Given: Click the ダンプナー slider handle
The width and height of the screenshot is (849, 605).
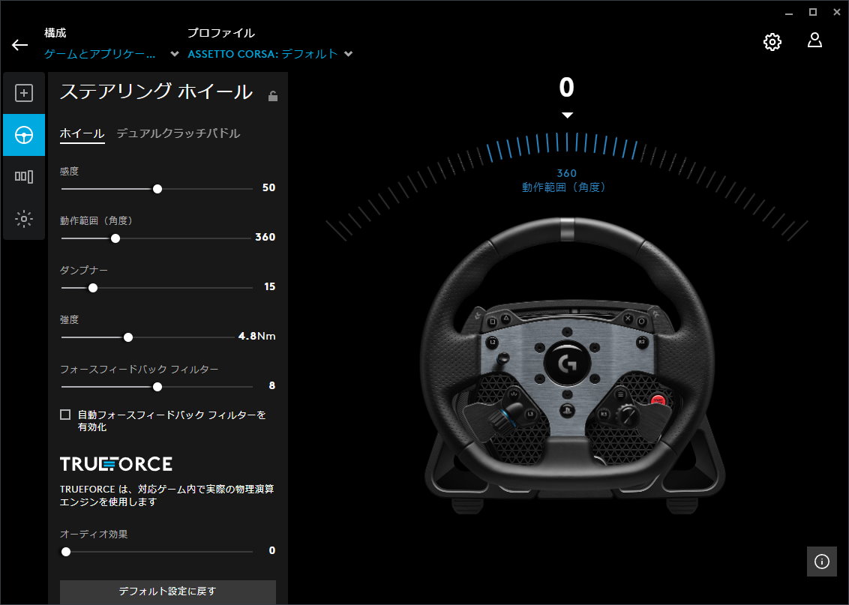Looking at the screenshot, I should [x=93, y=288].
